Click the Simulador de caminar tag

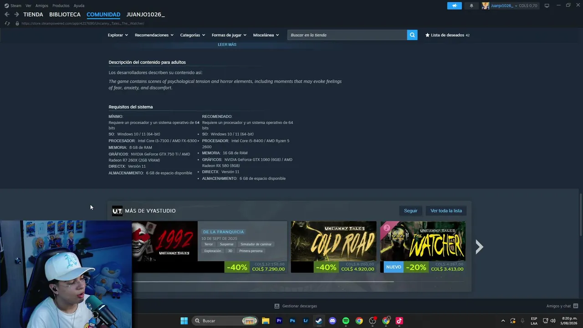point(256,244)
